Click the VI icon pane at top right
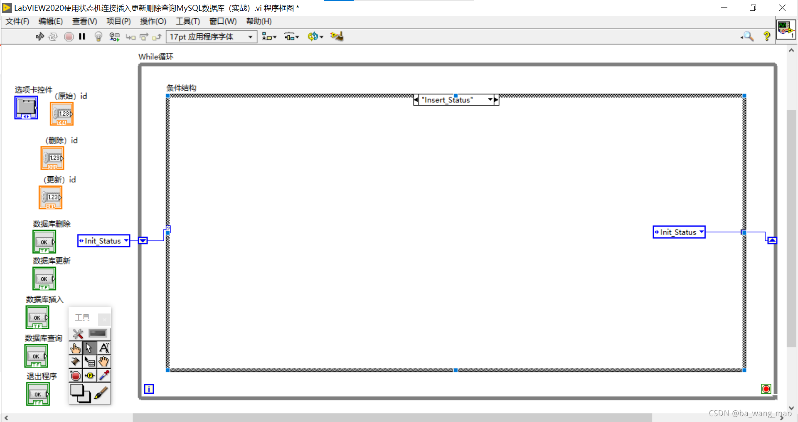 tap(786, 30)
